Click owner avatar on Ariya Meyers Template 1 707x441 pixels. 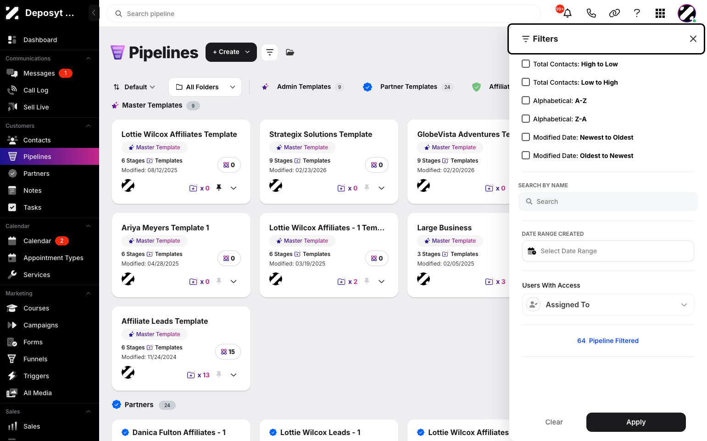(128, 279)
